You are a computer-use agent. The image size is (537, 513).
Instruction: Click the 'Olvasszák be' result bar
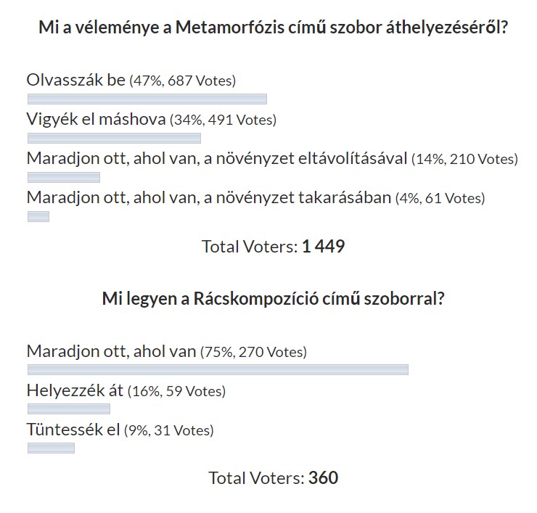pyautogui.click(x=147, y=99)
